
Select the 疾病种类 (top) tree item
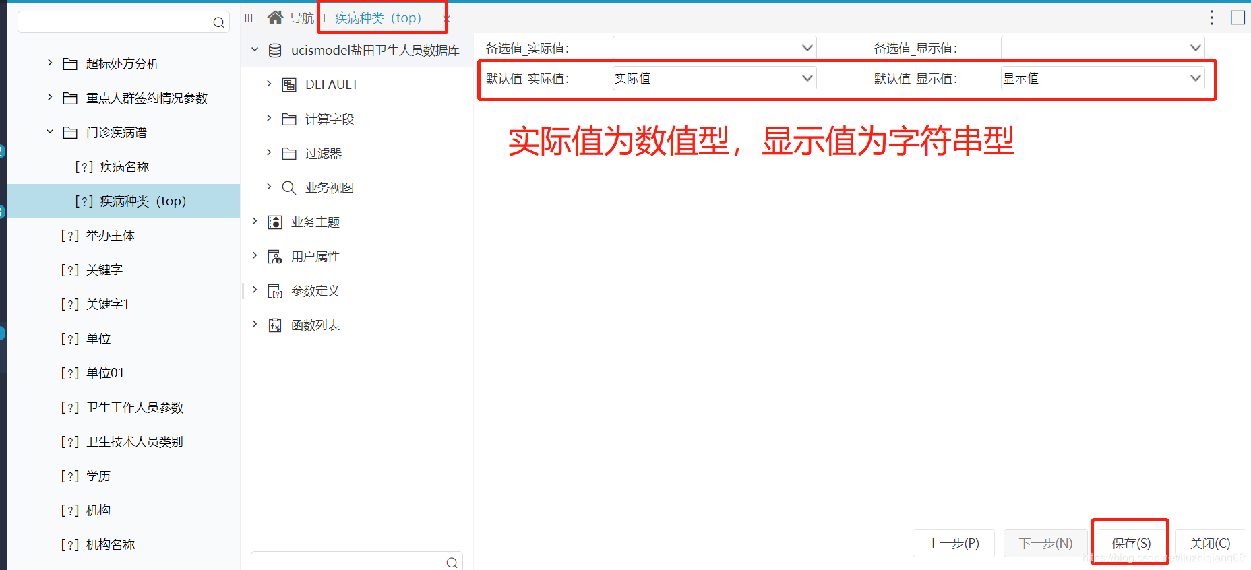[x=124, y=201]
